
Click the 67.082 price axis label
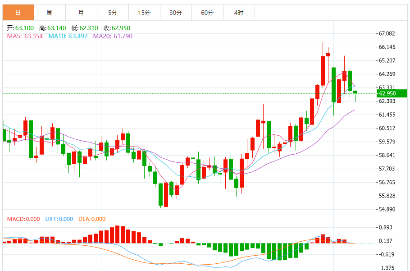(x=387, y=33)
